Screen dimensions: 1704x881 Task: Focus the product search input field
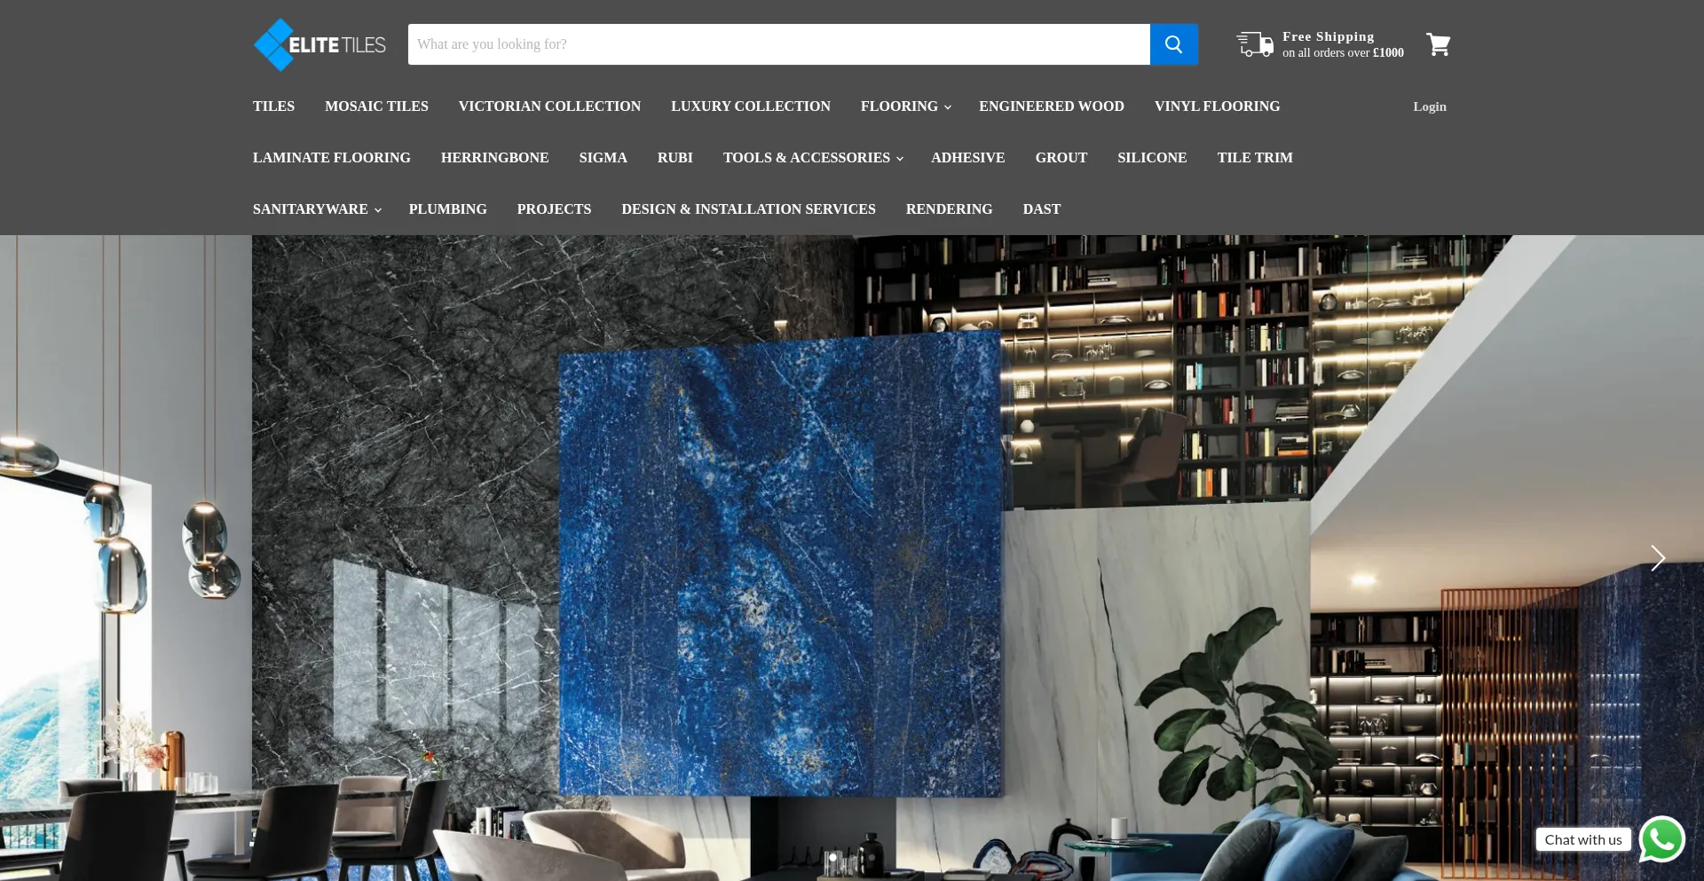[778, 44]
